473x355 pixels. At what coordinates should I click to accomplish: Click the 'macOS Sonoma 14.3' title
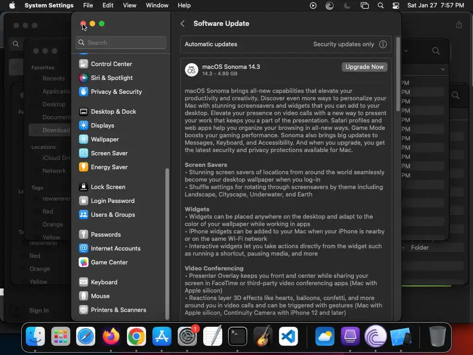click(231, 67)
